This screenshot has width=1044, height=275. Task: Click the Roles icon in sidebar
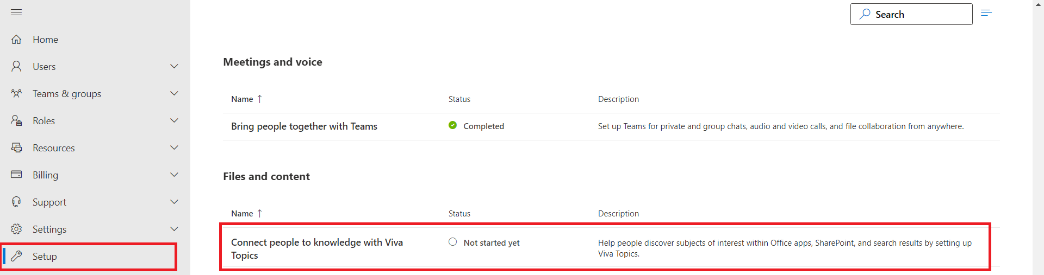(x=16, y=120)
